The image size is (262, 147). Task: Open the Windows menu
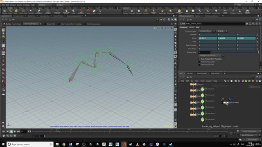pos(26,5)
